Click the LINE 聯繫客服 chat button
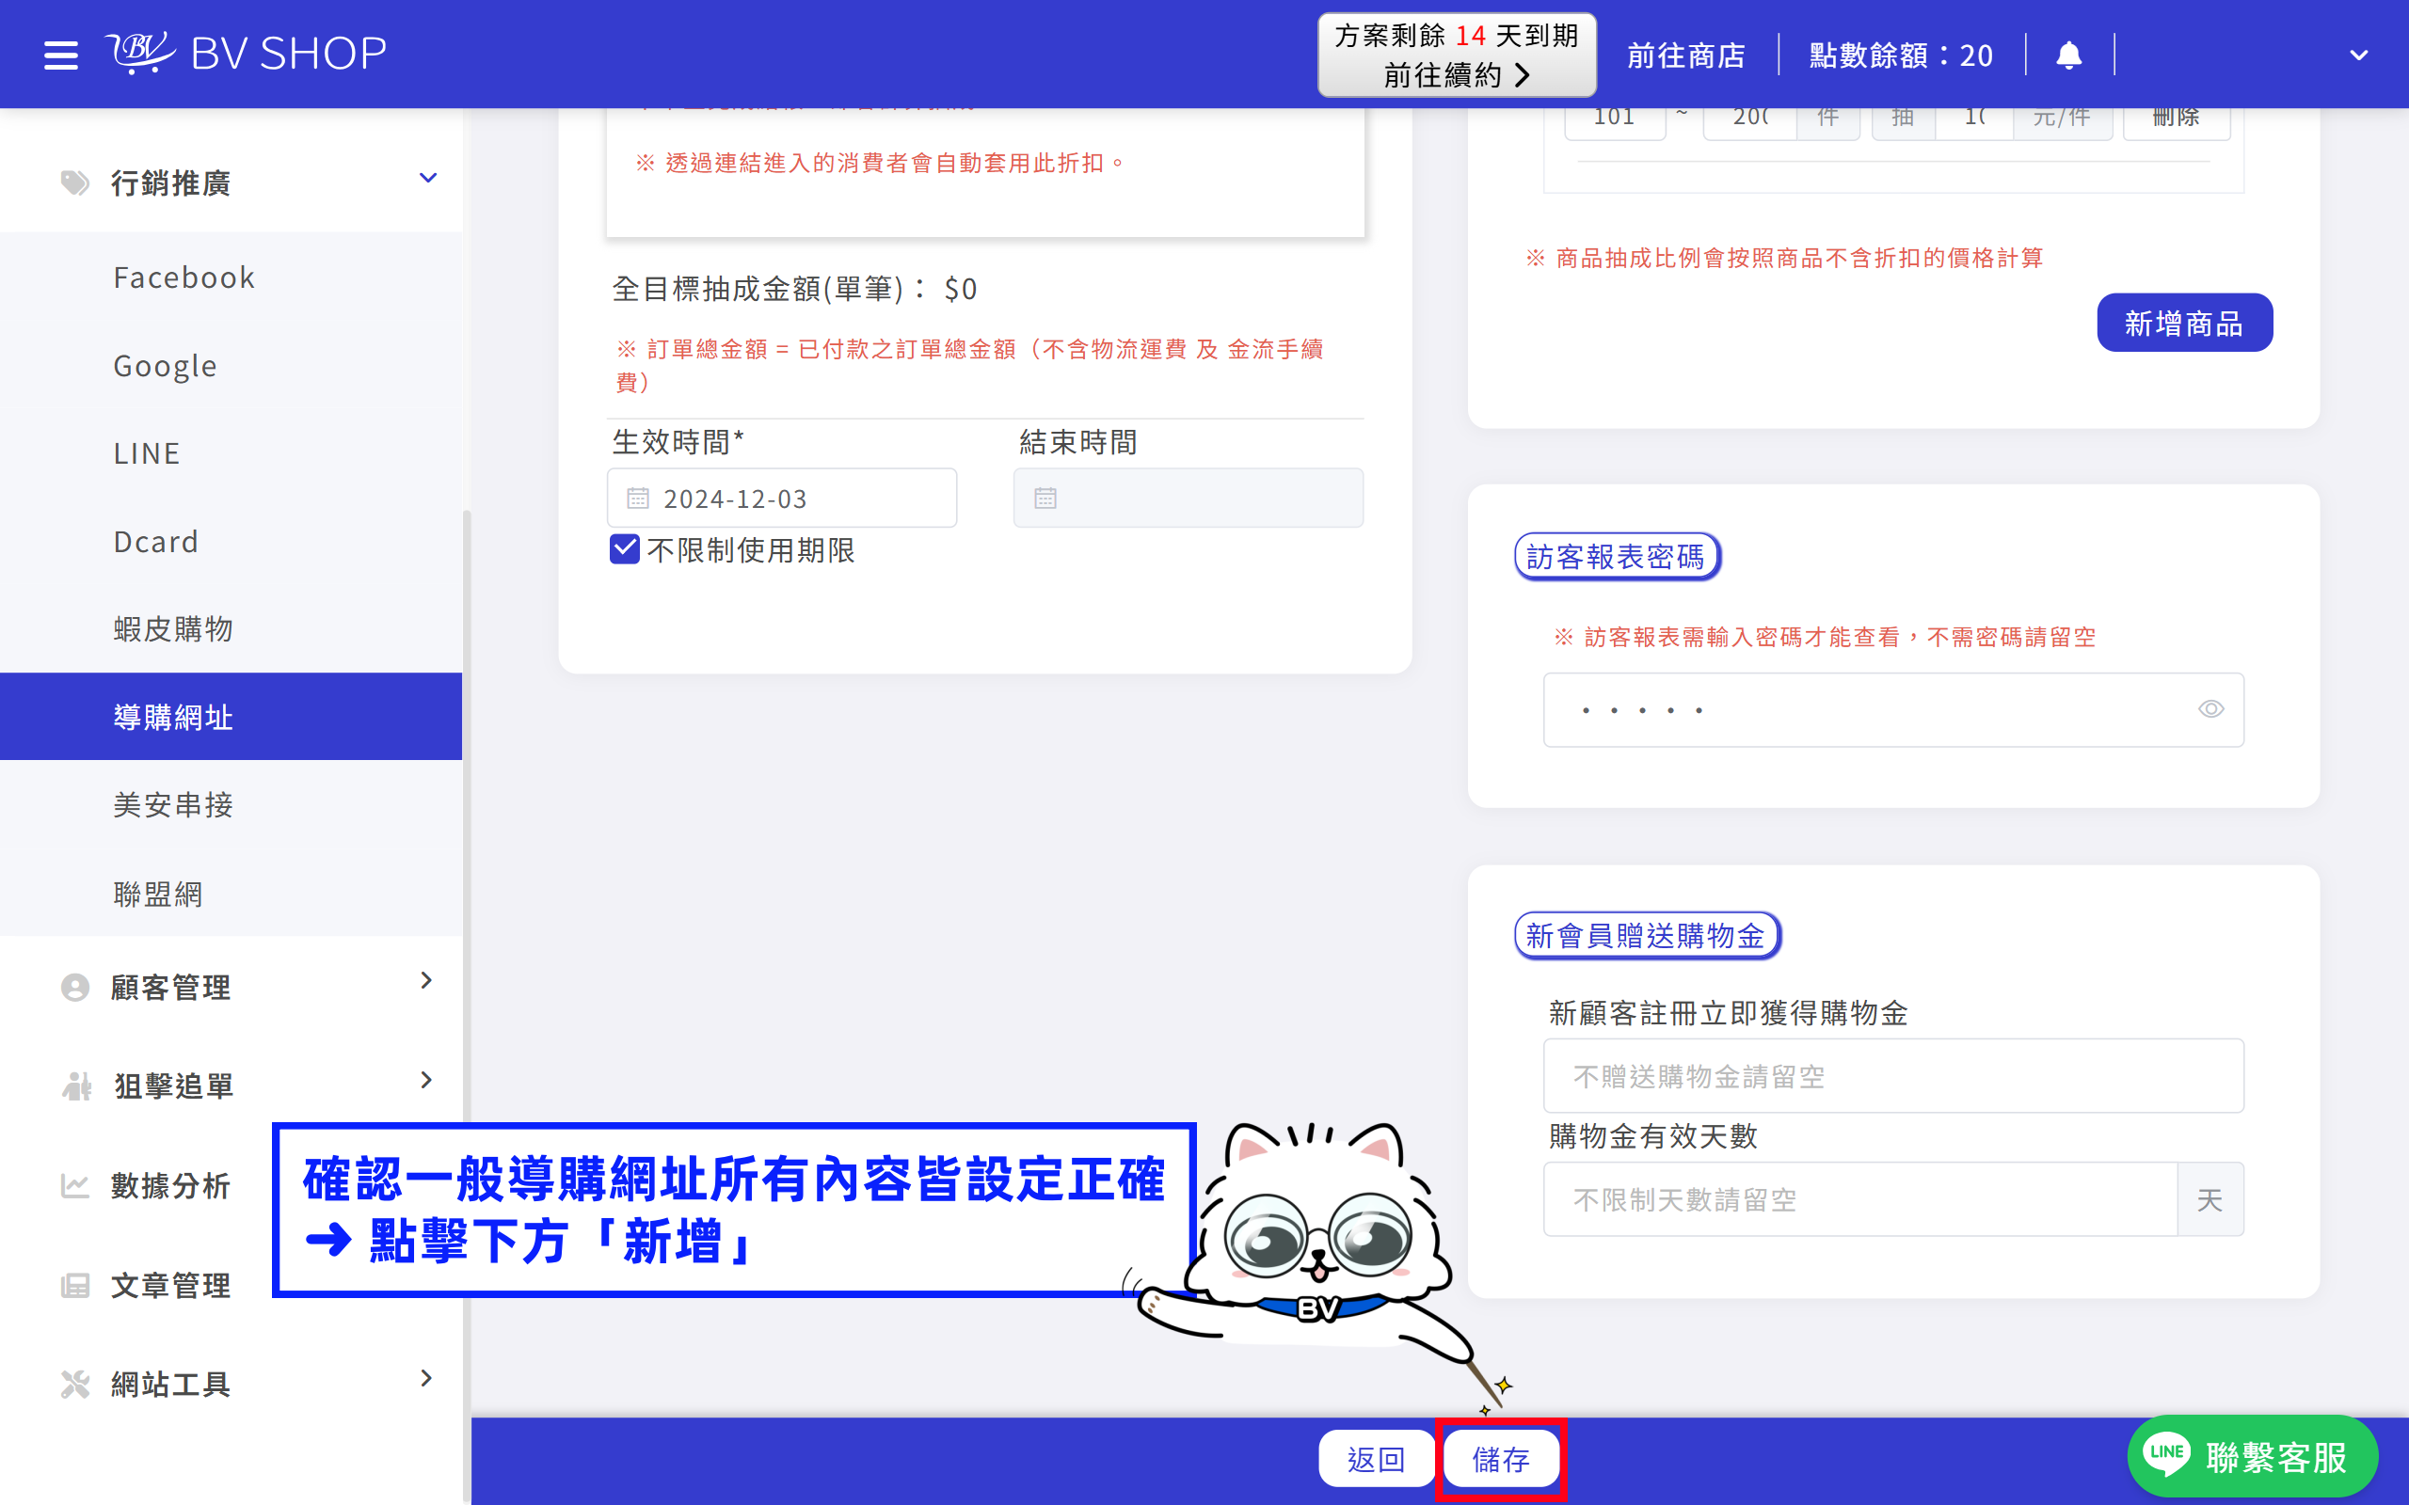 2252,1457
